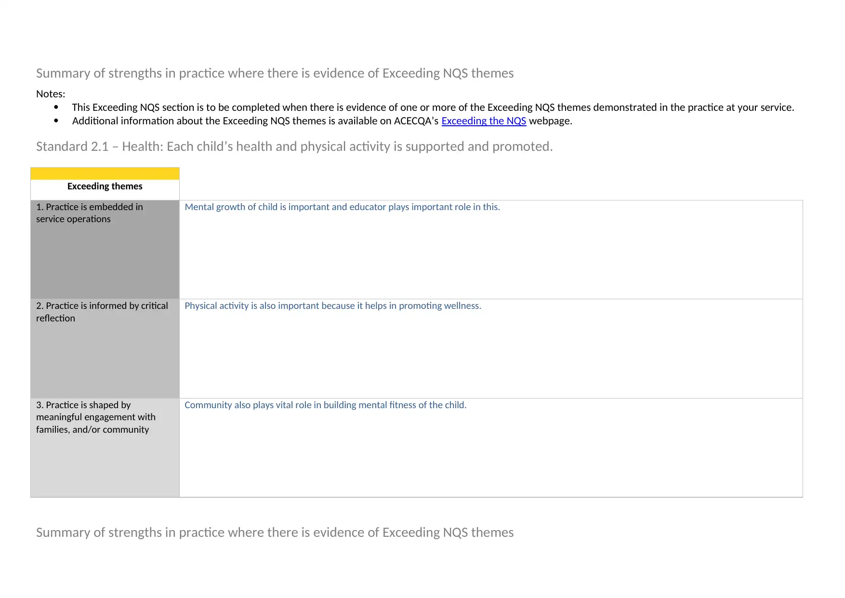
Task: Select the 'Practice is embedded in service operations' cell
Action: pyautogui.click(x=105, y=250)
